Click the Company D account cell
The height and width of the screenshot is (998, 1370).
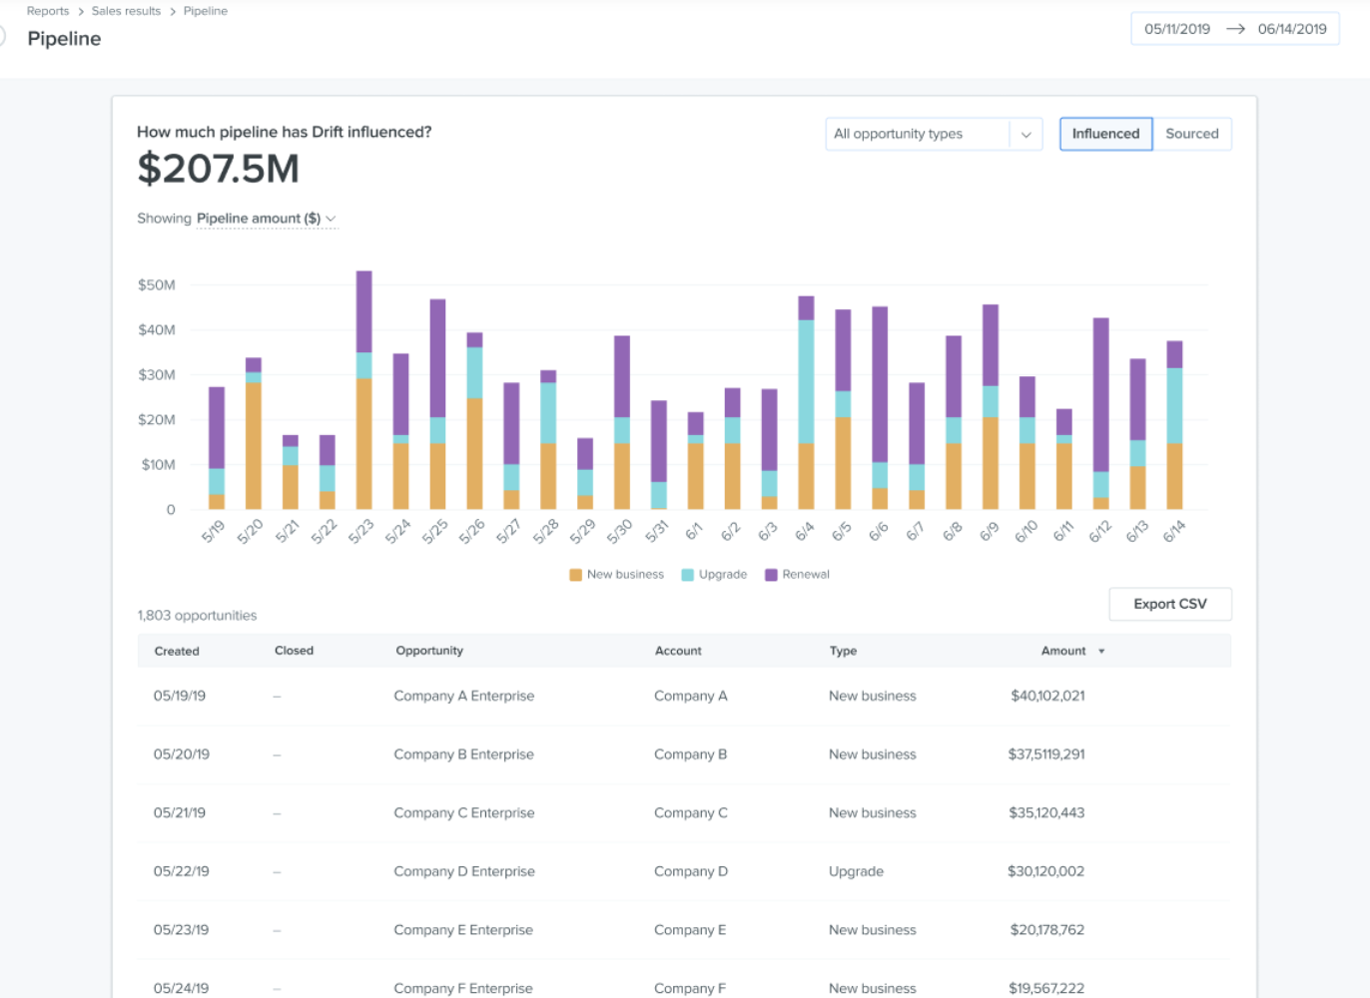[x=691, y=871]
